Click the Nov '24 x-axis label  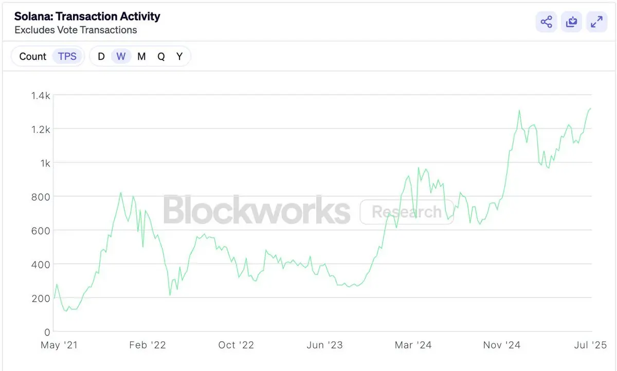tap(502, 345)
